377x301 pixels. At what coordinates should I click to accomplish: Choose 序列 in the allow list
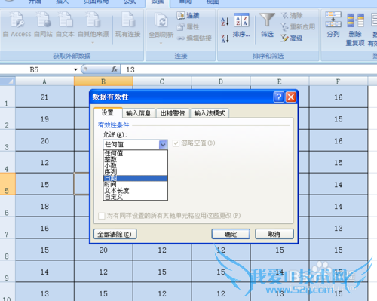135,172
